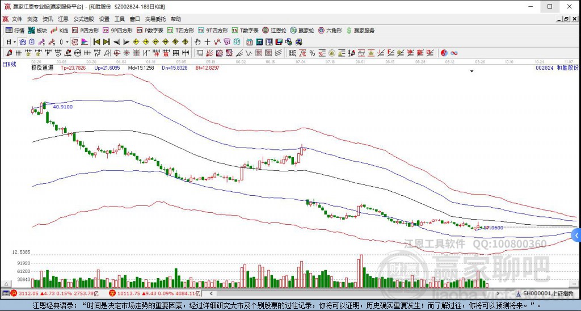Switch to the K线 candlestick view
This screenshot has width=581, height=311.
(59, 31)
